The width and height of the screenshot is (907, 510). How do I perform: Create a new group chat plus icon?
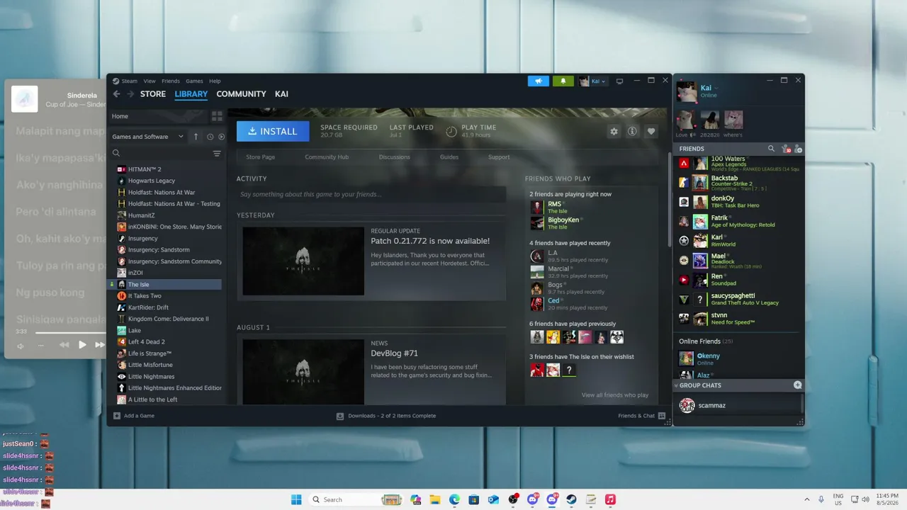coord(797,385)
